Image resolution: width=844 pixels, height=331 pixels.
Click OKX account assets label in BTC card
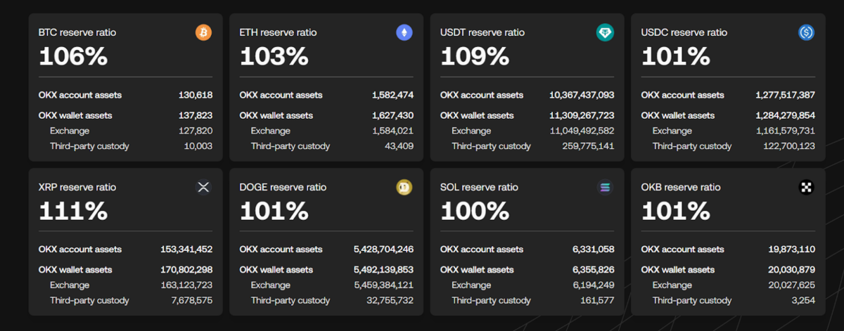pyautogui.click(x=80, y=95)
